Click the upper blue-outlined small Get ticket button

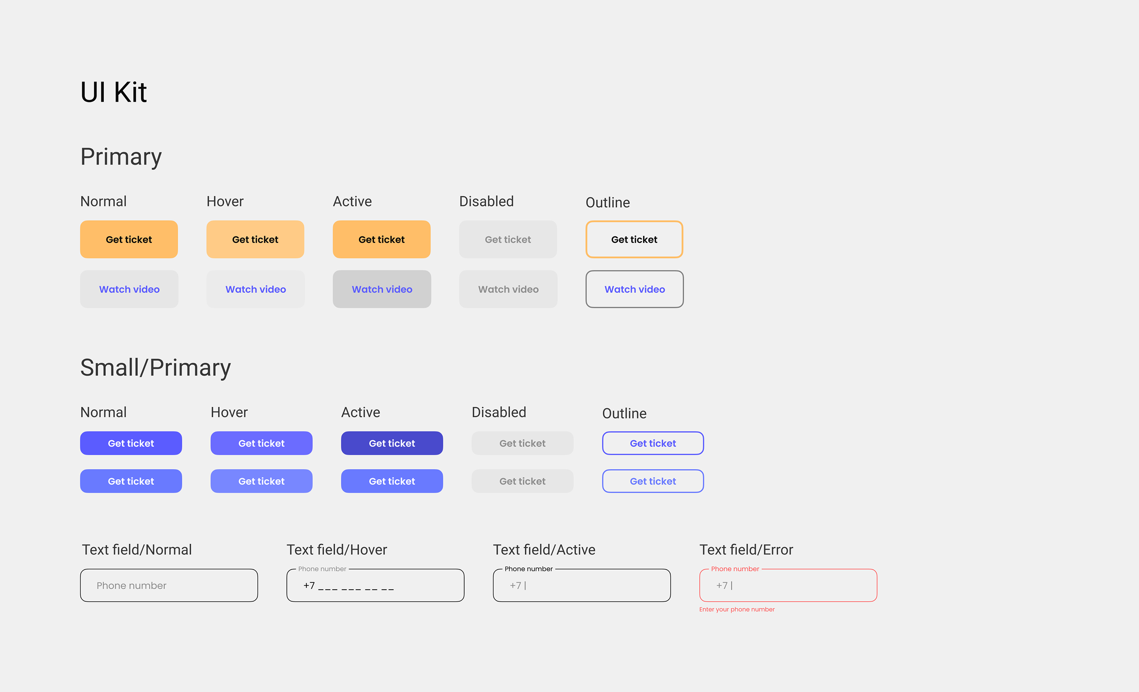point(653,443)
